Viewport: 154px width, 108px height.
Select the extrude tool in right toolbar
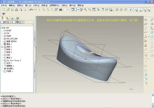pyautogui.click(x=152, y=20)
